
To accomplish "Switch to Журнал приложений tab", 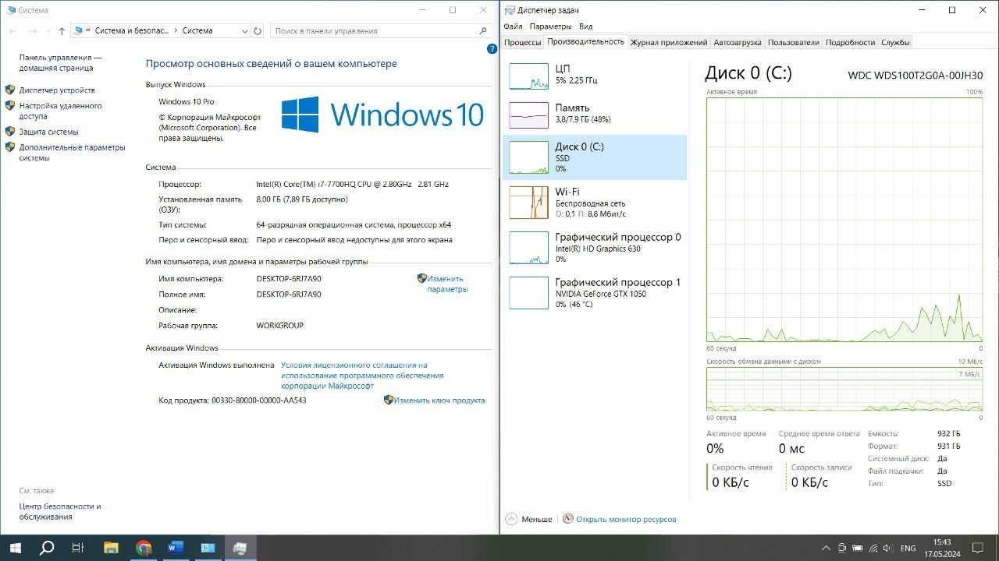I will point(669,43).
